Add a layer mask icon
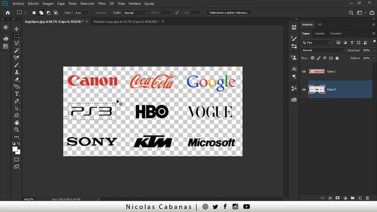This screenshot has height=212, width=377. tap(338, 198)
